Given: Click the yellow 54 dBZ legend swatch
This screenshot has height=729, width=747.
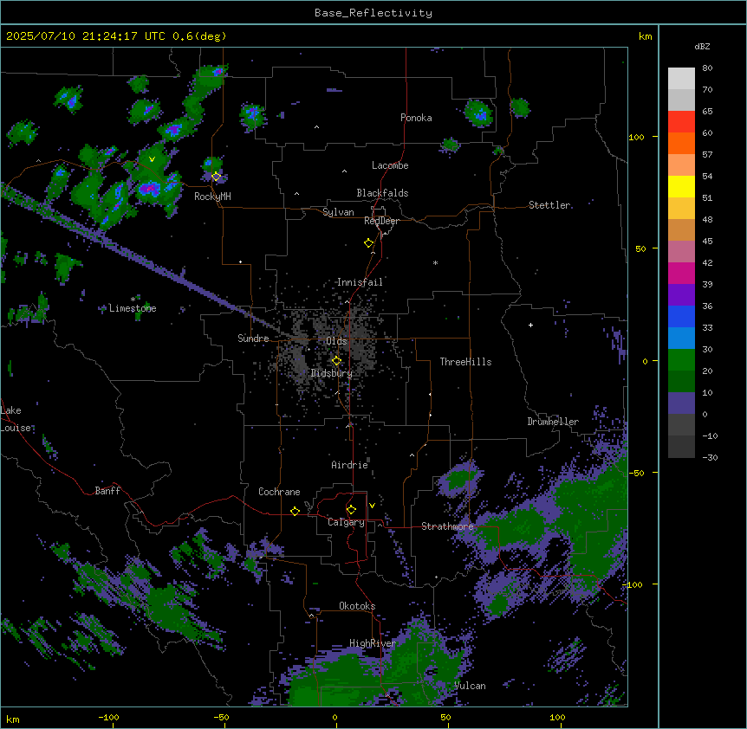Looking at the screenshot, I should pyautogui.click(x=681, y=186).
